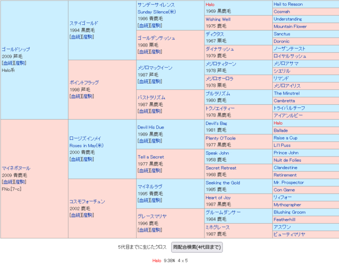Open the マイネルボヌール horse link
This screenshot has width=339, height=266.
[x=16, y=168]
